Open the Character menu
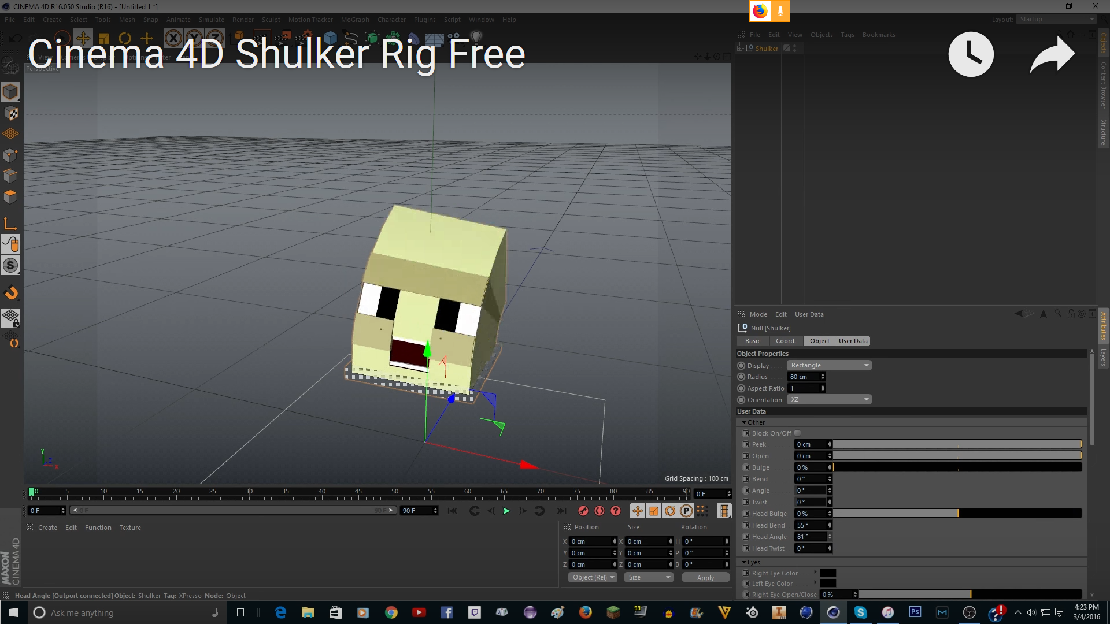 [391, 20]
